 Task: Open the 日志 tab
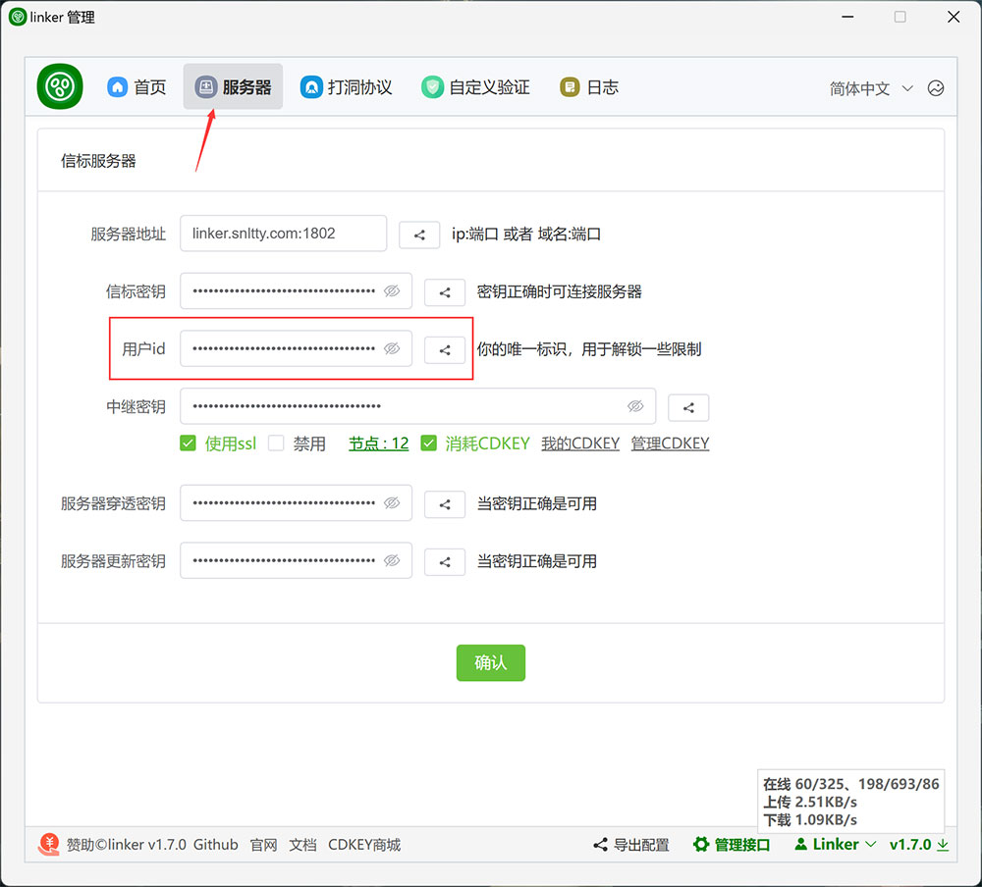(589, 87)
